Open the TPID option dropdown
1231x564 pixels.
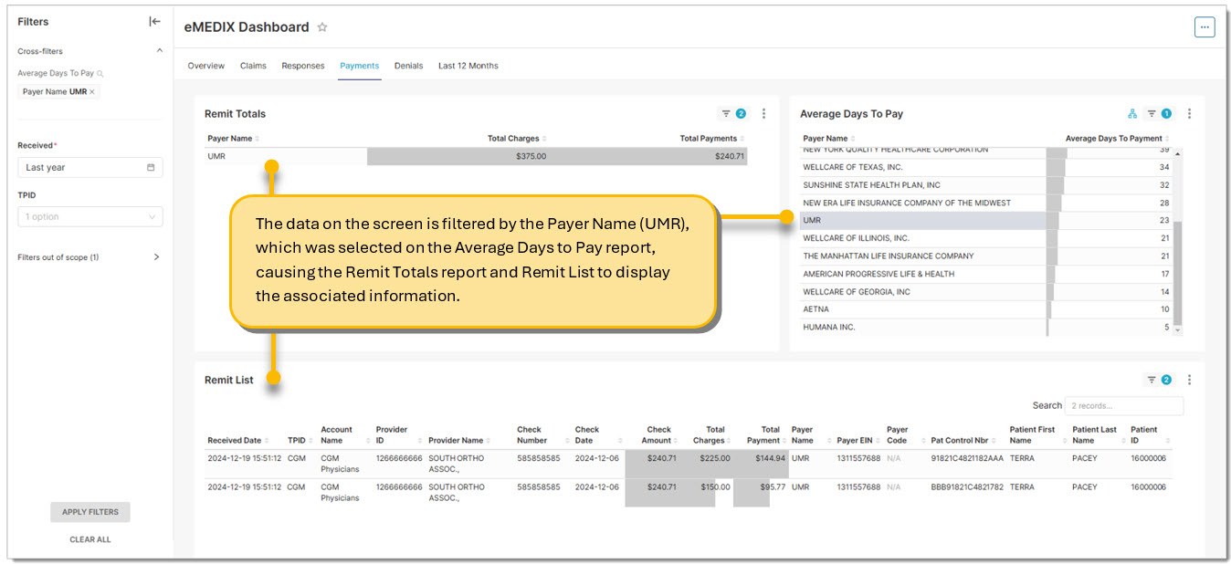point(90,217)
